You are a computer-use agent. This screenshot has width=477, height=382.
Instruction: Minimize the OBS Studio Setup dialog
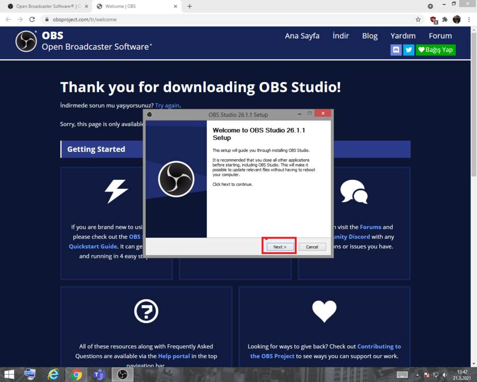coord(299,114)
